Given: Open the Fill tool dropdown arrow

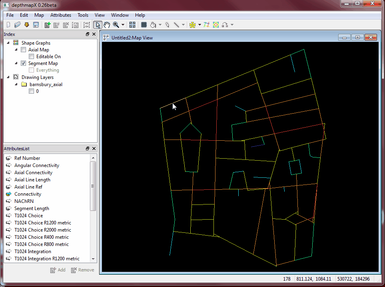Looking at the screenshot, I should click(160, 25).
